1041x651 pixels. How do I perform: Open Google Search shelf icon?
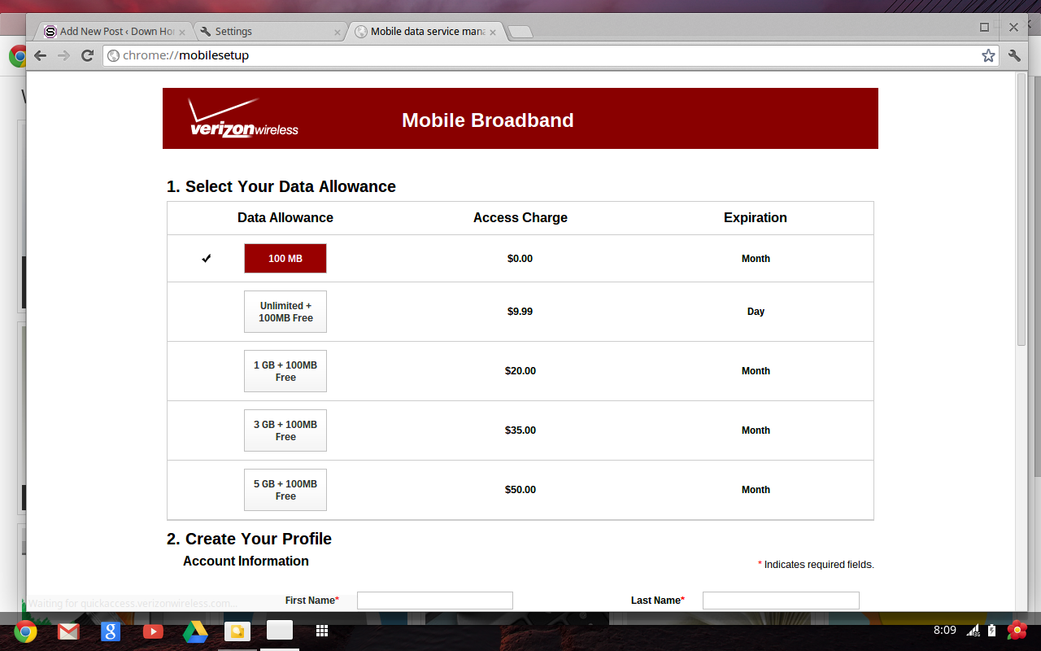111,631
